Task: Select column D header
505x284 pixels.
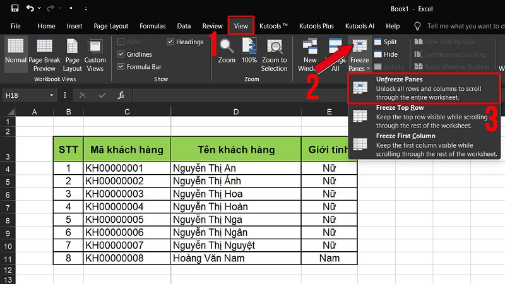Action: point(236,112)
